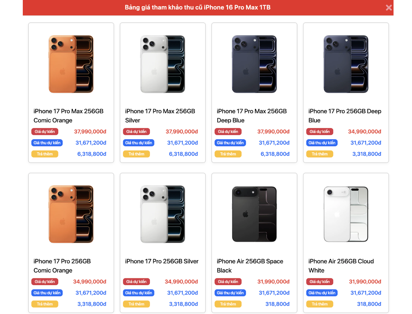Select the 37,990,000đ price on Comic Orange card
This screenshot has height=314, width=412.
(x=90, y=131)
